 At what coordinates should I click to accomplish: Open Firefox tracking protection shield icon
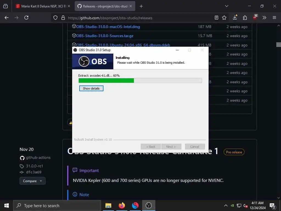tap(55, 18)
